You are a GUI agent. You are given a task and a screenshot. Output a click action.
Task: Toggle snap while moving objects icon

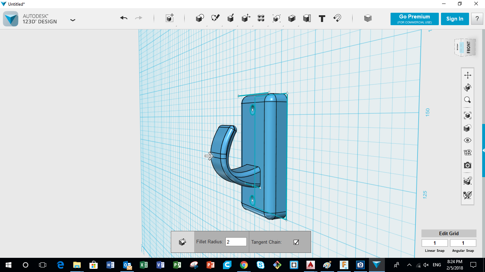(468, 181)
